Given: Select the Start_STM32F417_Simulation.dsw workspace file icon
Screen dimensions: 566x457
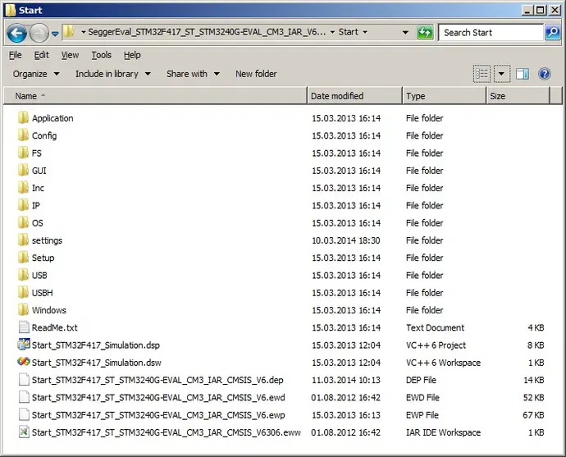Looking at the screenshot, I should pyautogui.click(x=23, y=363).
